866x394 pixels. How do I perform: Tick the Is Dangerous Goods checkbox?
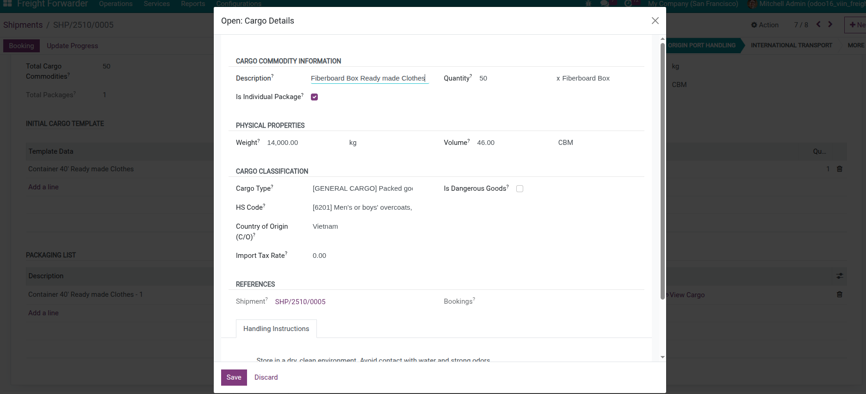pyautogui.click(x=520, y=188)
